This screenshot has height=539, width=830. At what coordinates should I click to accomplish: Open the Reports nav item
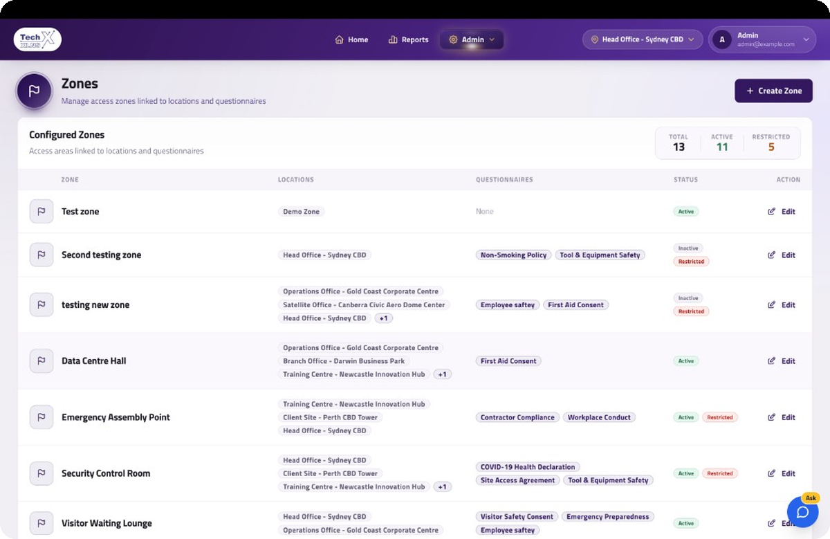coord(409,40)
